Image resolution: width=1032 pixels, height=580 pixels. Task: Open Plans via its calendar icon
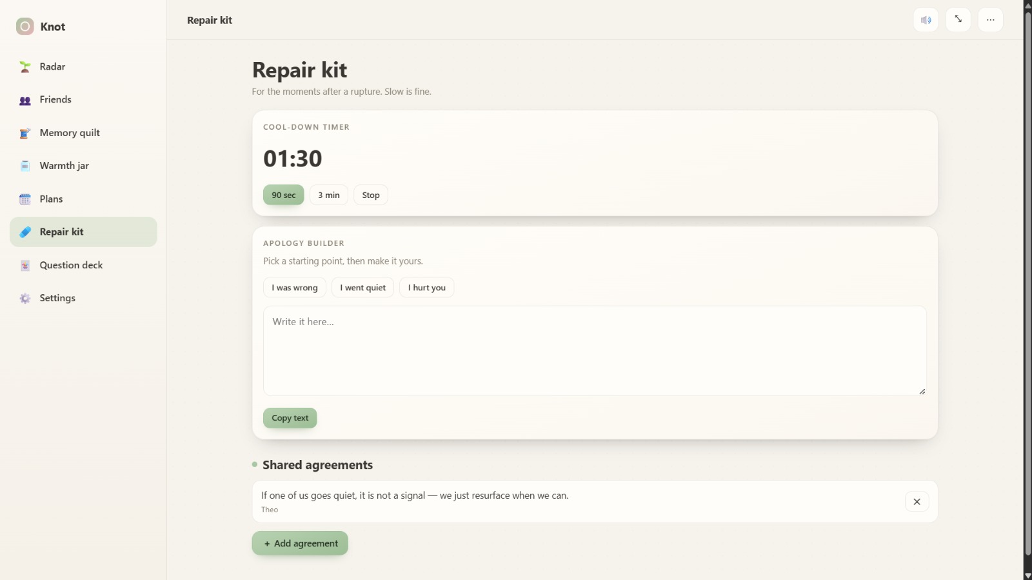(25, 199)
